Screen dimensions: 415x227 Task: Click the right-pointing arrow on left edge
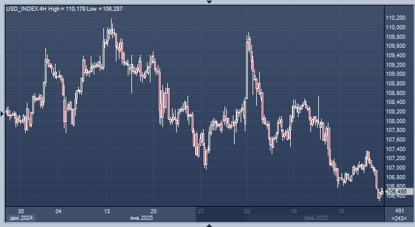2,114
